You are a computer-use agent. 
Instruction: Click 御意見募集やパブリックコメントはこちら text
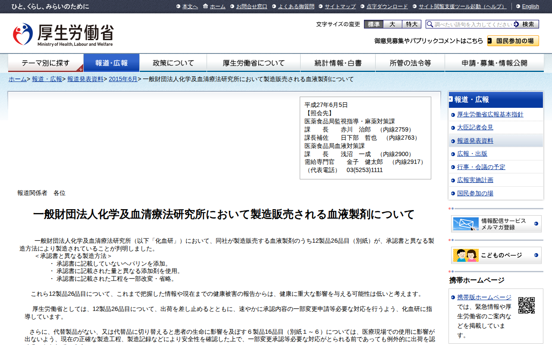pos(429,41)
